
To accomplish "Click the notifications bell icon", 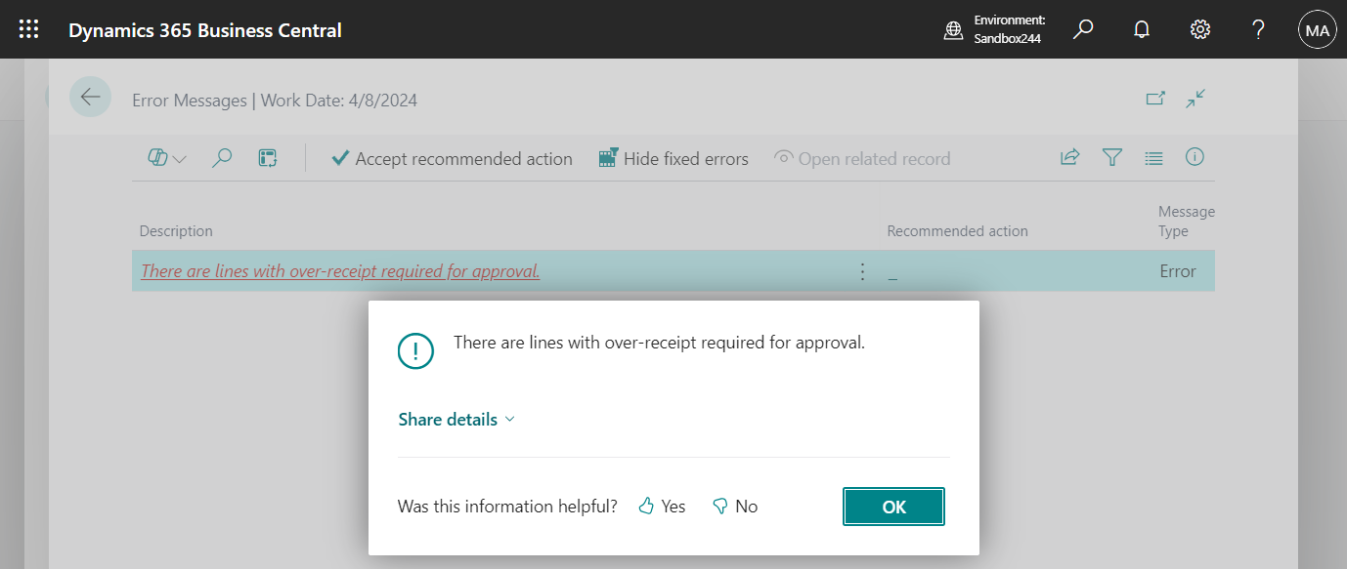I will coord(1141,29).
